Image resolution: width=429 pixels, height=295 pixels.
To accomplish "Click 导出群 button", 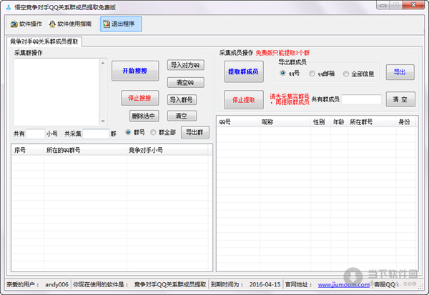I will [x=194, y=132].
